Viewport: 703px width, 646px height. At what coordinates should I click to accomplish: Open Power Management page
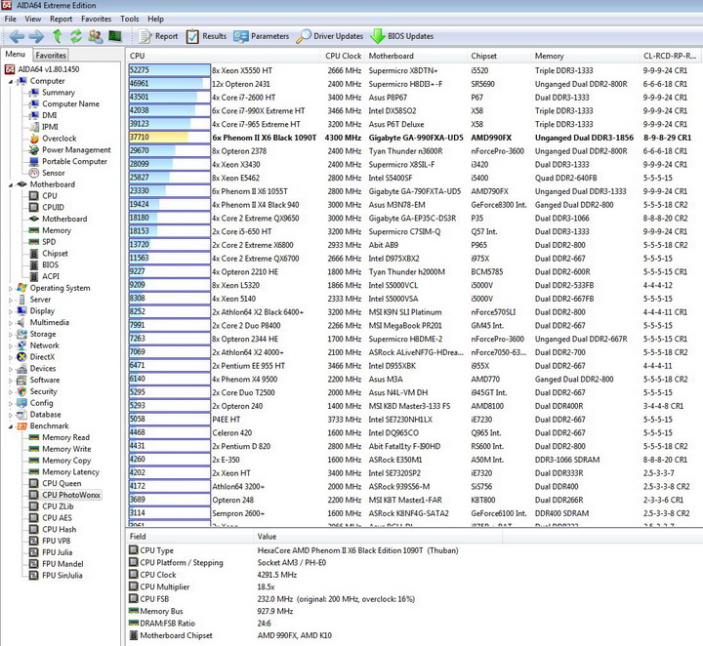point(76,149)
